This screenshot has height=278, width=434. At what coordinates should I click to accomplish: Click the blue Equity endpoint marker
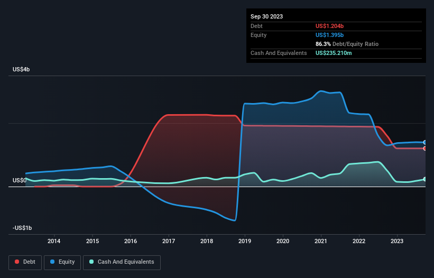pyautogui.click(x=425, y=143)
